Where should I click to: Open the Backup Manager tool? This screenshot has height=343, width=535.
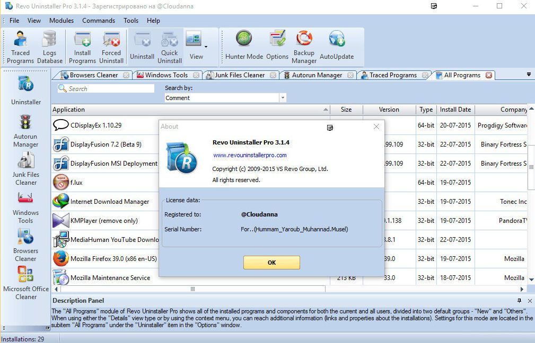304,47
